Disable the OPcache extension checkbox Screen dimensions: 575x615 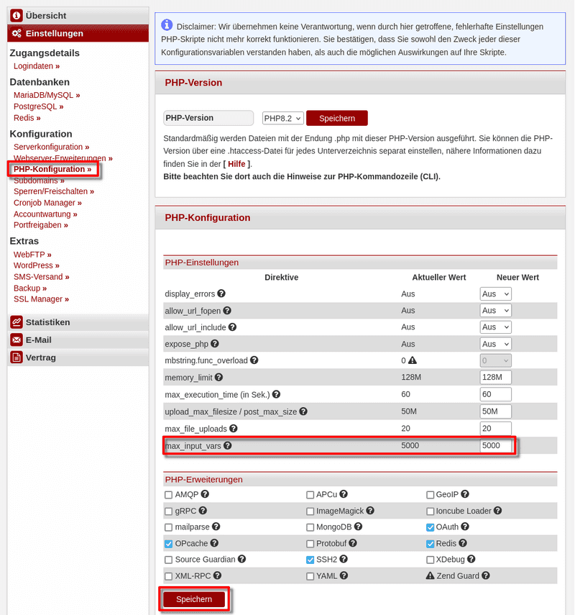tap(168, 544)
